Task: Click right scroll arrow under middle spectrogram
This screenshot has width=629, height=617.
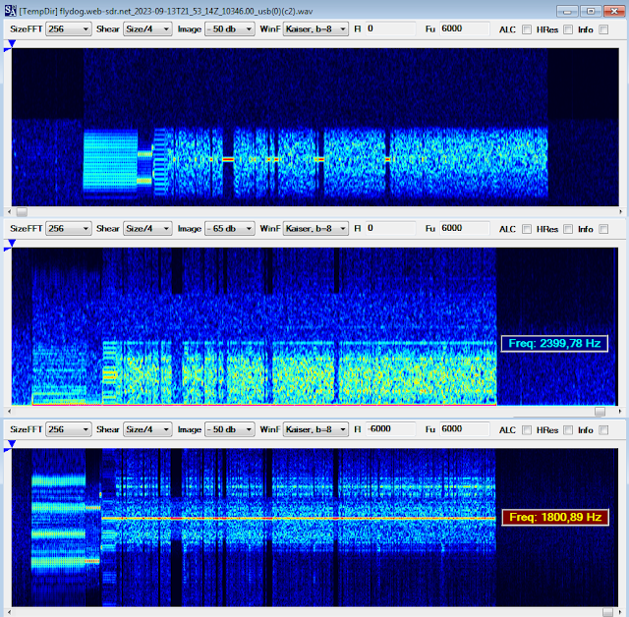Action: [x=620, y=412]
